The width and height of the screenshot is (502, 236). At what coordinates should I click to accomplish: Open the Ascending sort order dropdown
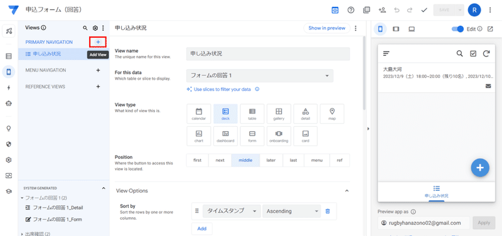pyautogui.click(x=291, y=211)
